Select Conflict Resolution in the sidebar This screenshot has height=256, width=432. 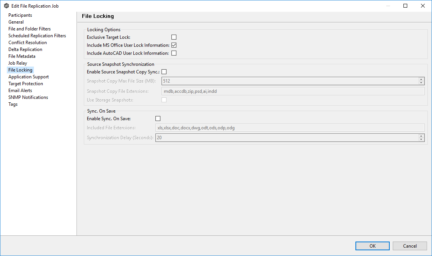click(27, 43)
